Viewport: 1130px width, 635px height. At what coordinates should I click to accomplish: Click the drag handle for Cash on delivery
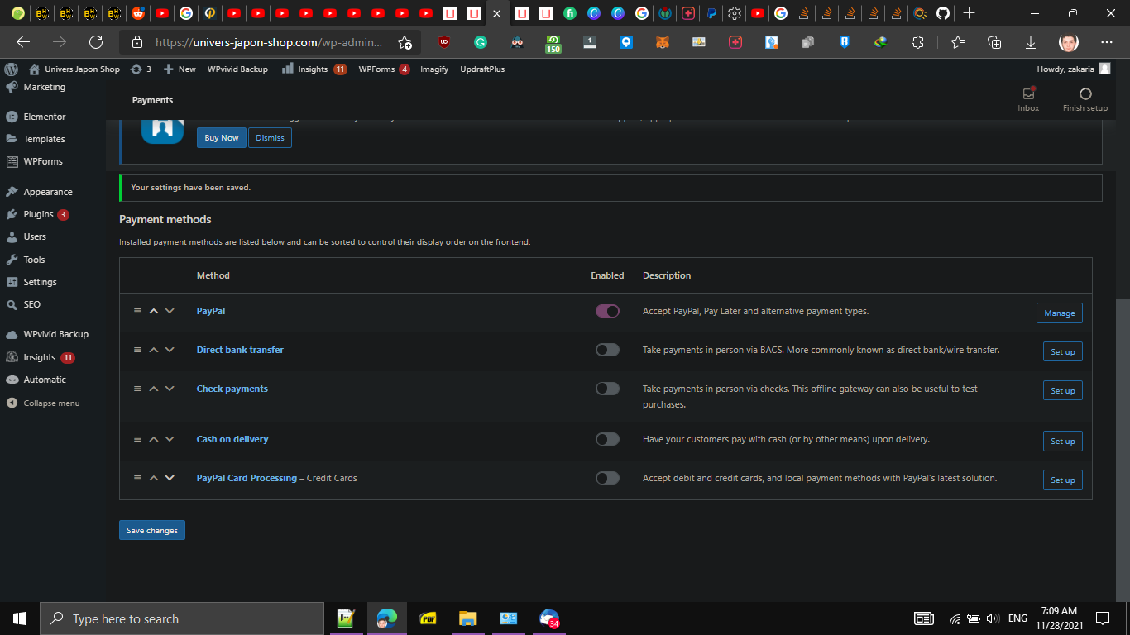click(x=137, y=439)
